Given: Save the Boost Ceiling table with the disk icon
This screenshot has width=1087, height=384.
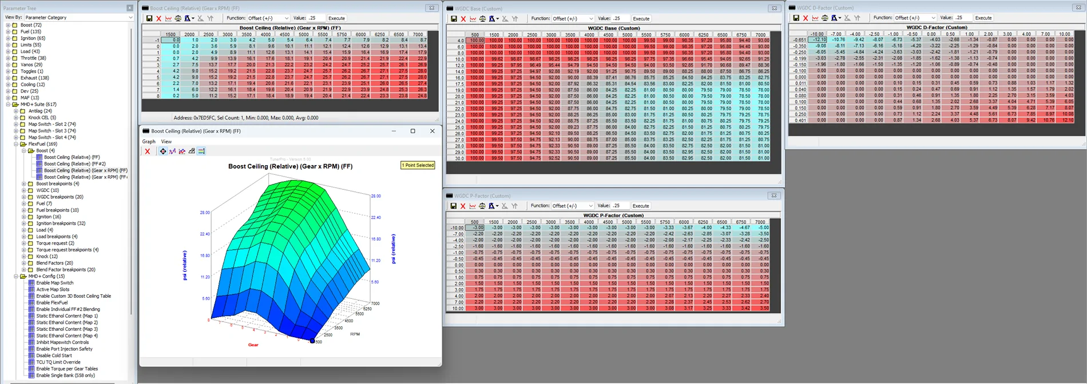Looking at the screenshot, I should click(149, 18).
